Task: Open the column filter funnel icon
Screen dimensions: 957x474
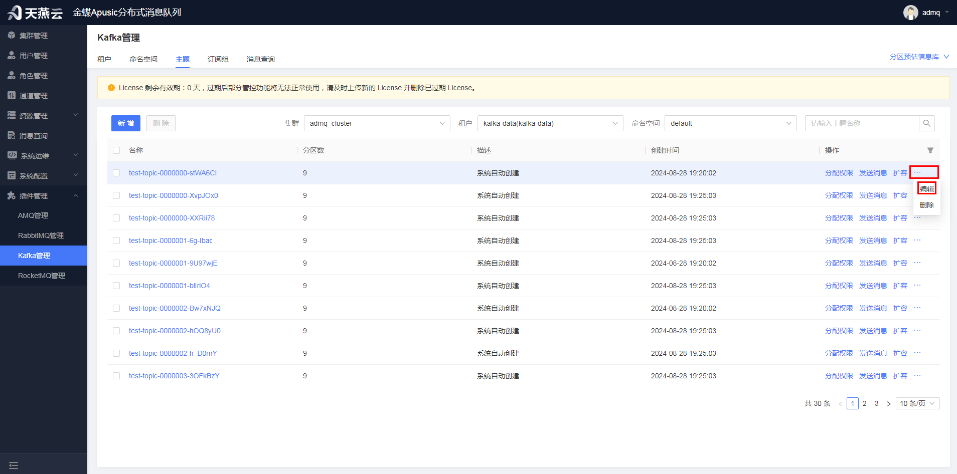Action: (x=930, y=150)
